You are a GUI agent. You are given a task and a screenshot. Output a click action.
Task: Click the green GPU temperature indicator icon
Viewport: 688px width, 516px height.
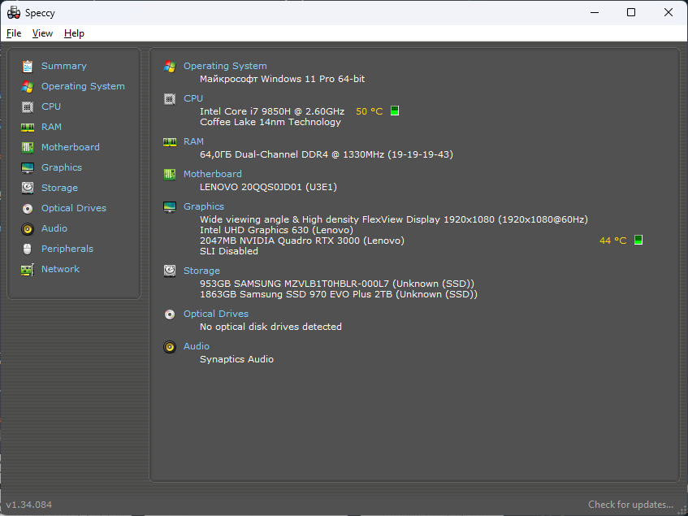638,240
